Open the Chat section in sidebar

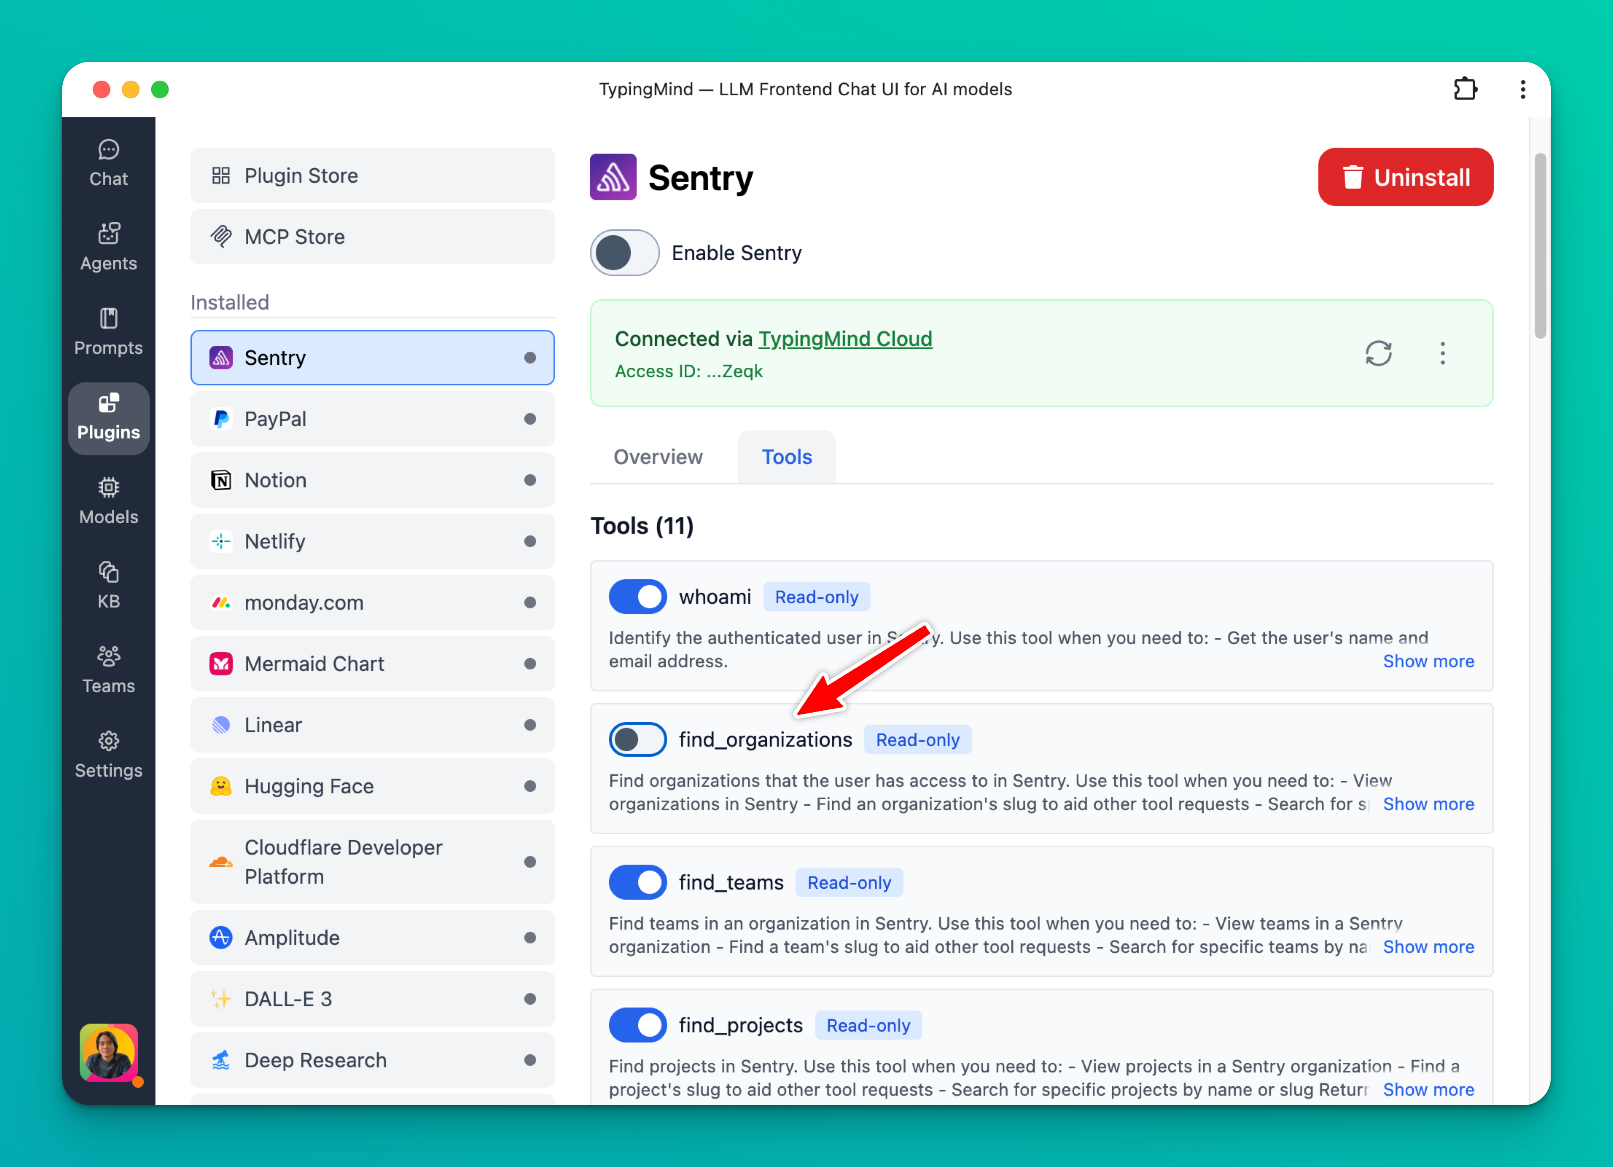[x=108, y=163]
